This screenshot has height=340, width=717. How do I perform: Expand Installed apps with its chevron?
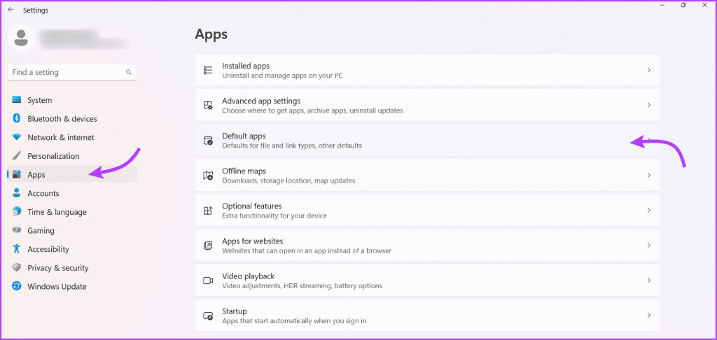[649, 70]
